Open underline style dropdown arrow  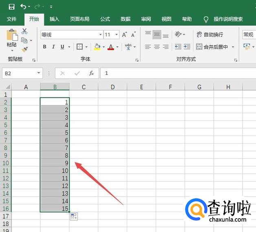[69, 47]
